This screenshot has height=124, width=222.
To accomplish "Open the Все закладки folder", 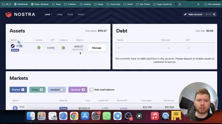I will (x=213, y=4).
